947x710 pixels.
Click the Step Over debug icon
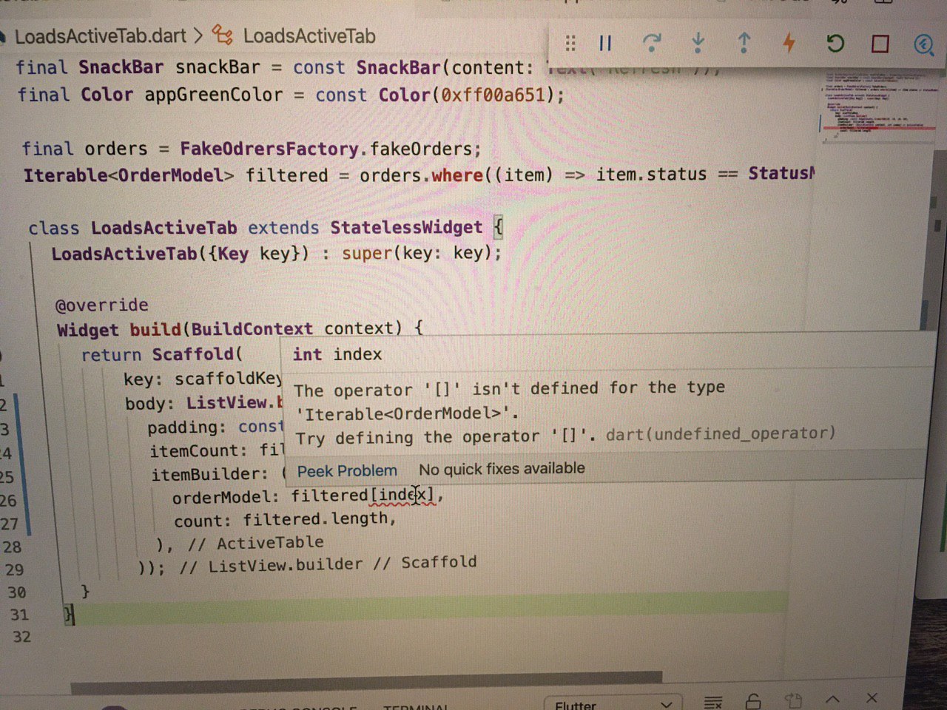tap(652, 44)
